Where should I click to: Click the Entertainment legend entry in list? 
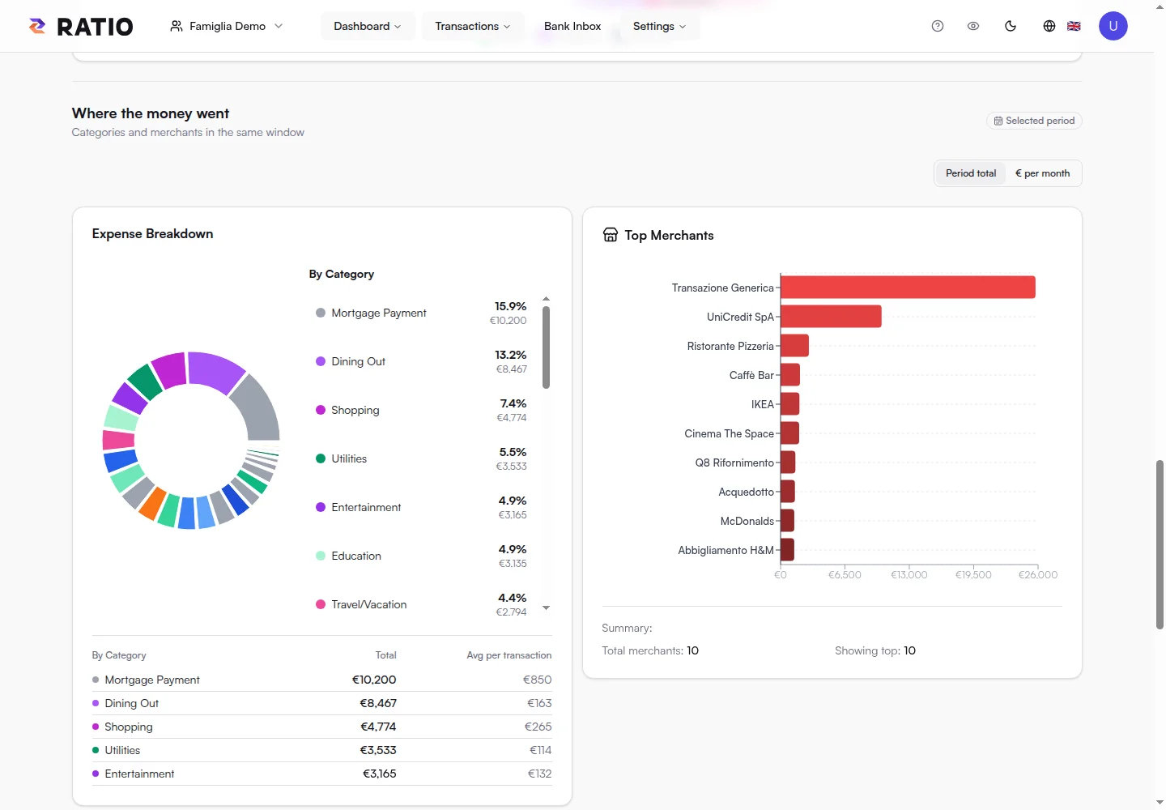421,507
